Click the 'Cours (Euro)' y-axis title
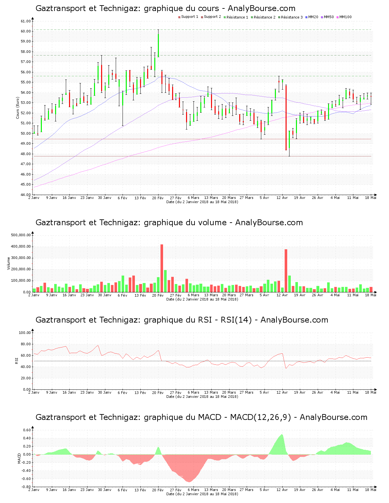Screen dimensions: 389x503 coord(18,108)
